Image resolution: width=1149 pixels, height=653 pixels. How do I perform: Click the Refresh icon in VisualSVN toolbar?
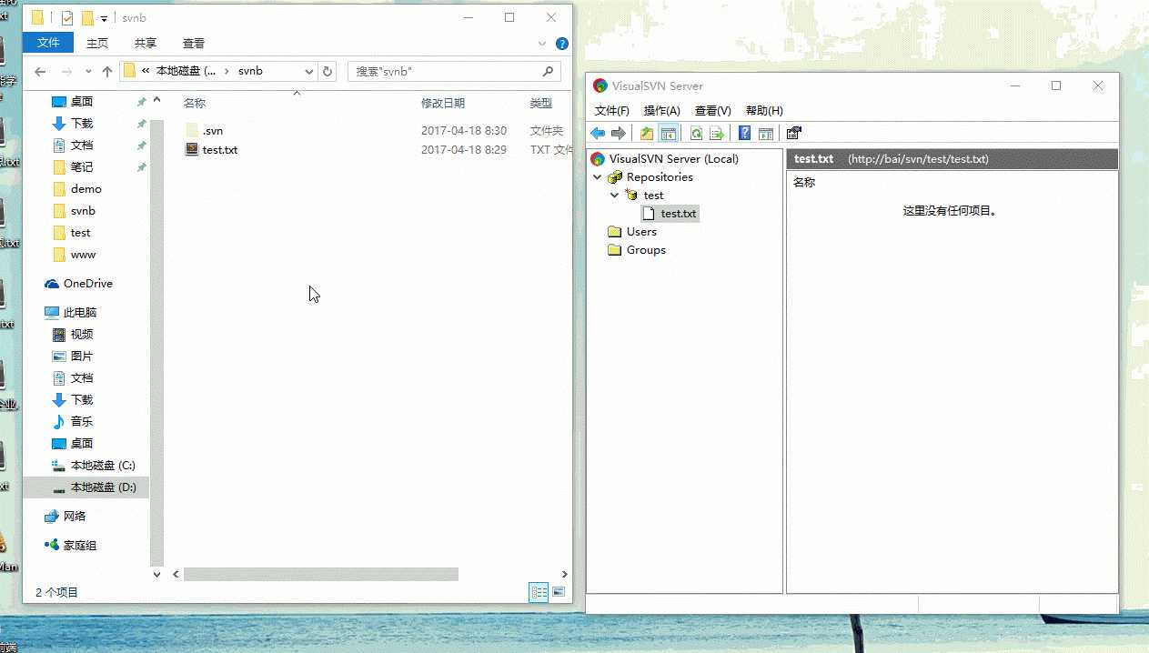(696, 134)
